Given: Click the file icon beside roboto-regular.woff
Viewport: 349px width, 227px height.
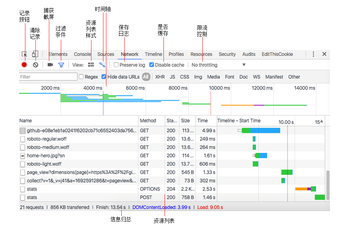Looking at the screenshot, I should 22,139.
